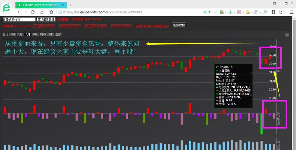Select the 上证指数 (999999) browser tab
Image resolution: width=296 pixels, height=150 pixels.
pos(41,5)
